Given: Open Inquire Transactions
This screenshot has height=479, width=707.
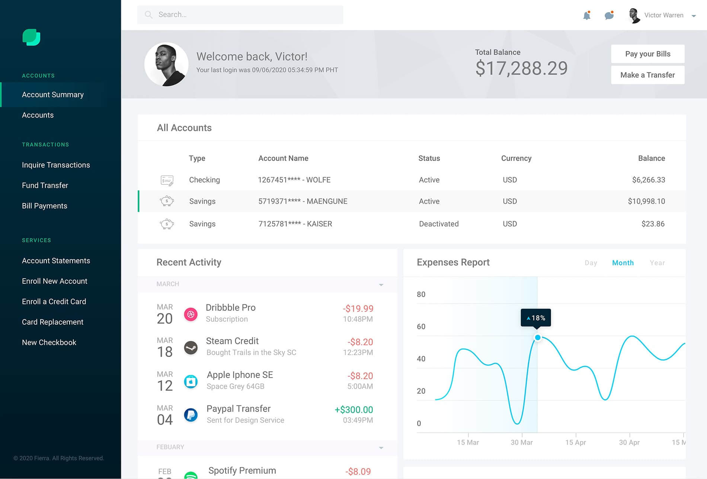Looking at the screenshot, I should tap(56, 165).
